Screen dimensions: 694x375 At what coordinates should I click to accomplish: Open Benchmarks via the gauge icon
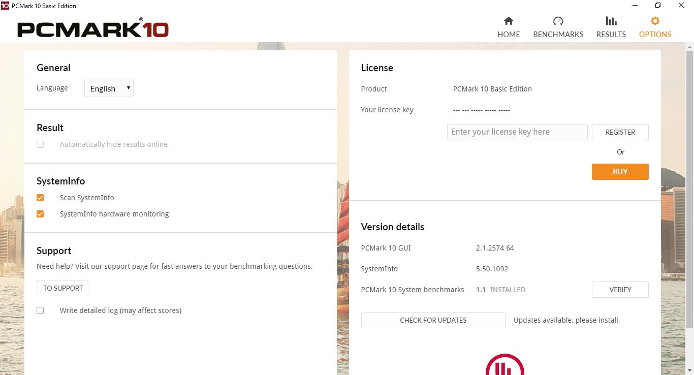[x=558, y=21]
